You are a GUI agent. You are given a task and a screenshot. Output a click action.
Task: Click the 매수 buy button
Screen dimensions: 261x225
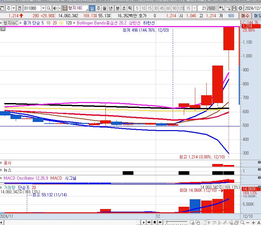(245, 15)
